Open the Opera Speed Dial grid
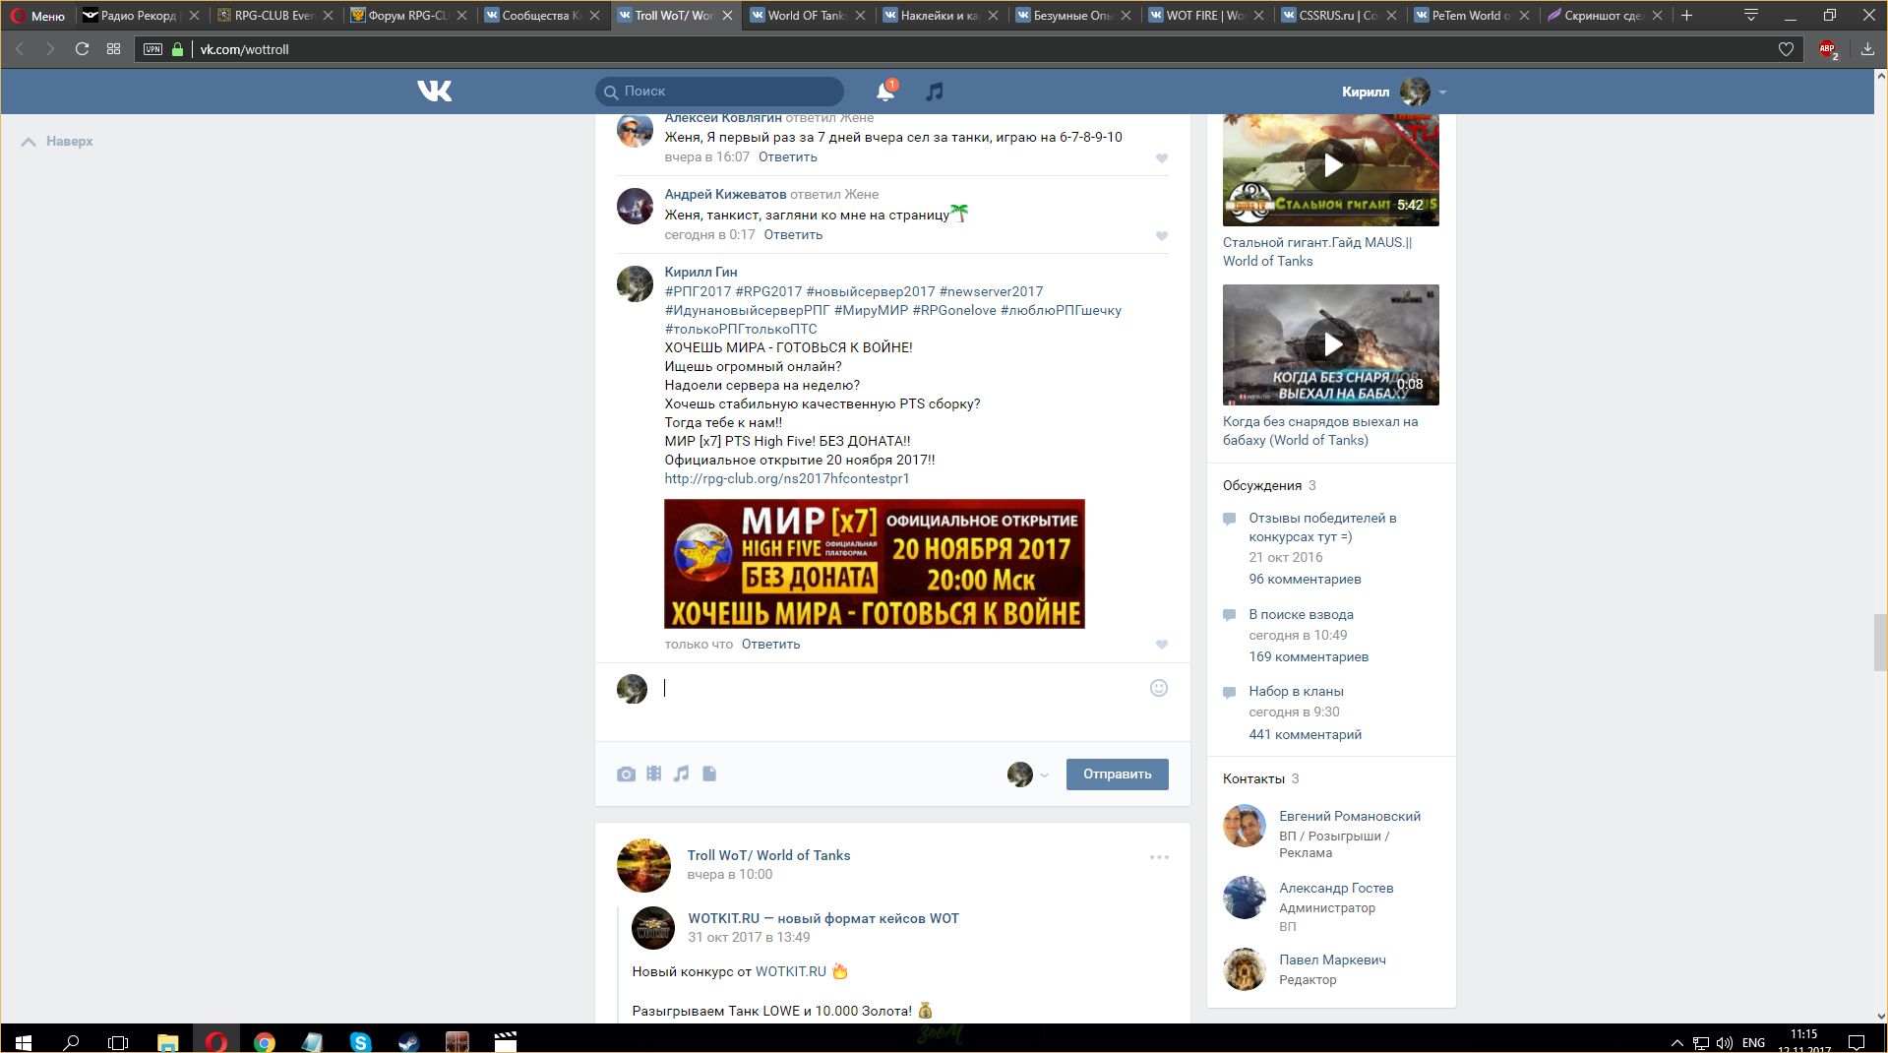 coord(114,49)
